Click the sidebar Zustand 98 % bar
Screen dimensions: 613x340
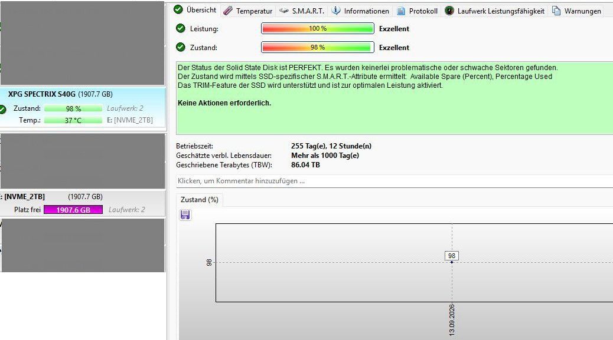coord(73,108)
